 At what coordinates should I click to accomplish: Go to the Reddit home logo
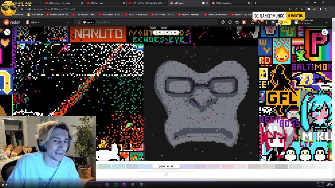[x=12, y=22]
